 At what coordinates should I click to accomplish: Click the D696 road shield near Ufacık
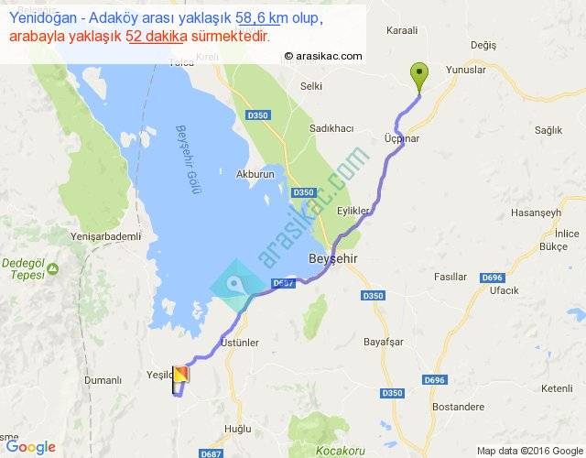tap(493, 278)
